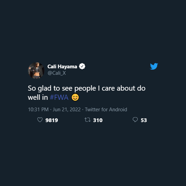This screenshot has width=186, height=186.
Task: Click the Jun 21, 2022 date
Action: (67, 110)
